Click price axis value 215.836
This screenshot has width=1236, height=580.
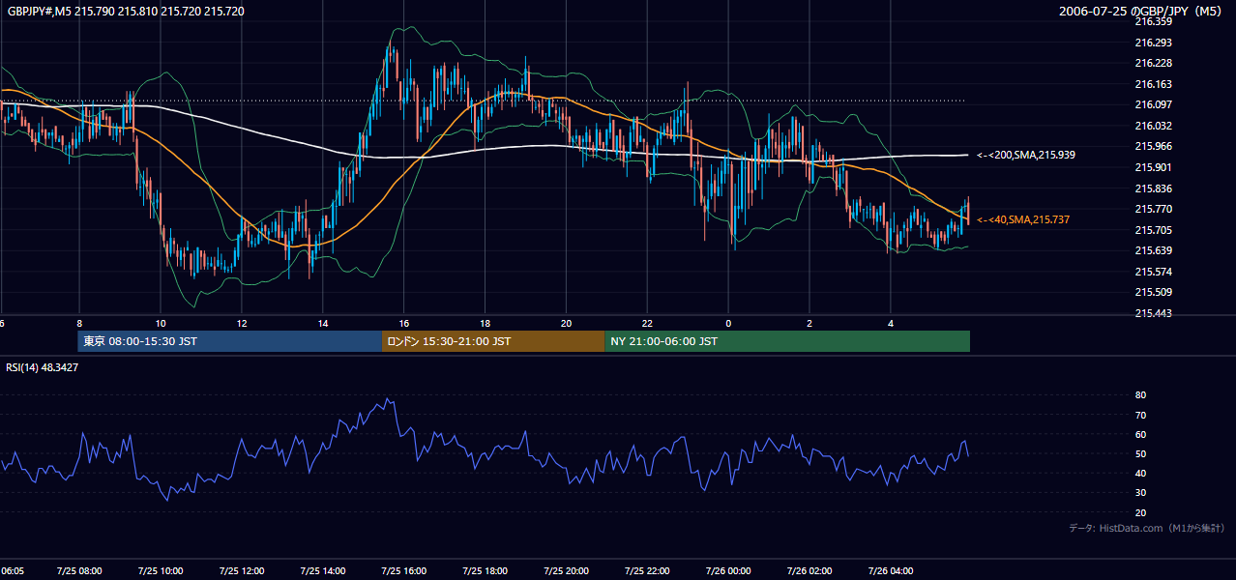tap(1153, 188)
